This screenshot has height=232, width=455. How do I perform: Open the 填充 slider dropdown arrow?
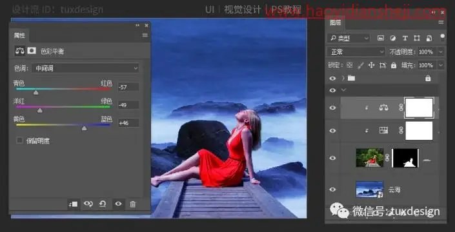click(441, 65)
